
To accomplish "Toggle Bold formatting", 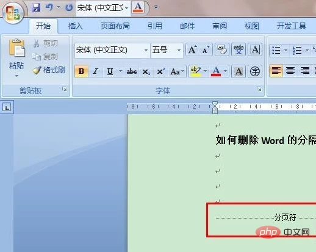I will 81,71.
